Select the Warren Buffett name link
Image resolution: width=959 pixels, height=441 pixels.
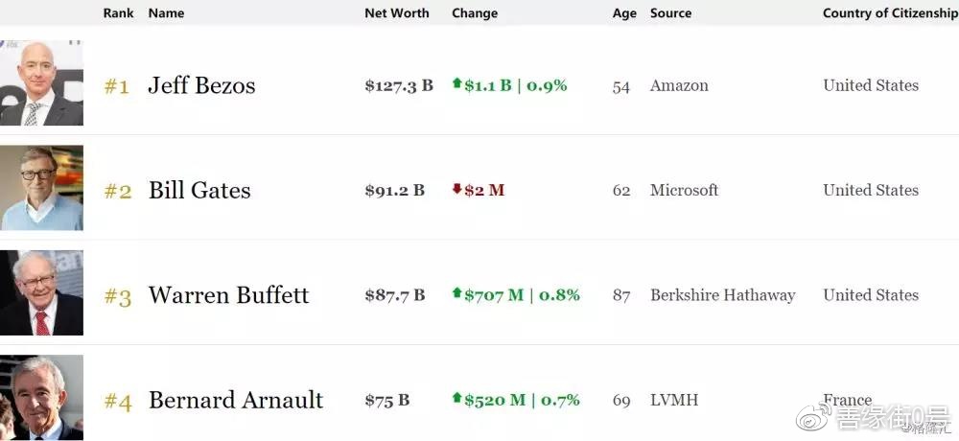(x=228, y=294)
